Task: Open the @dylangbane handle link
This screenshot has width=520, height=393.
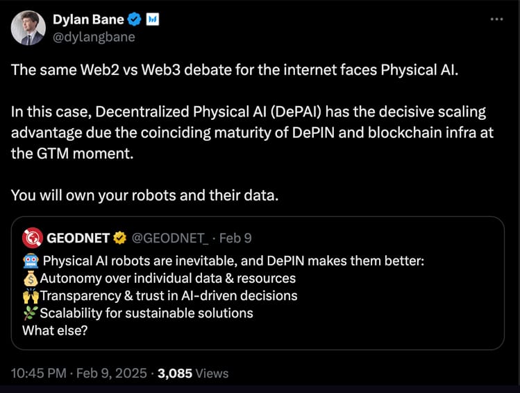Action: pos(94,37)
